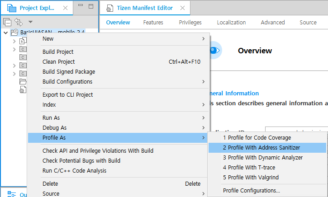Click the Tizen Manifest Editor tab icon
This screenshot has width=328, height=197.
click(x=109, y=8)
